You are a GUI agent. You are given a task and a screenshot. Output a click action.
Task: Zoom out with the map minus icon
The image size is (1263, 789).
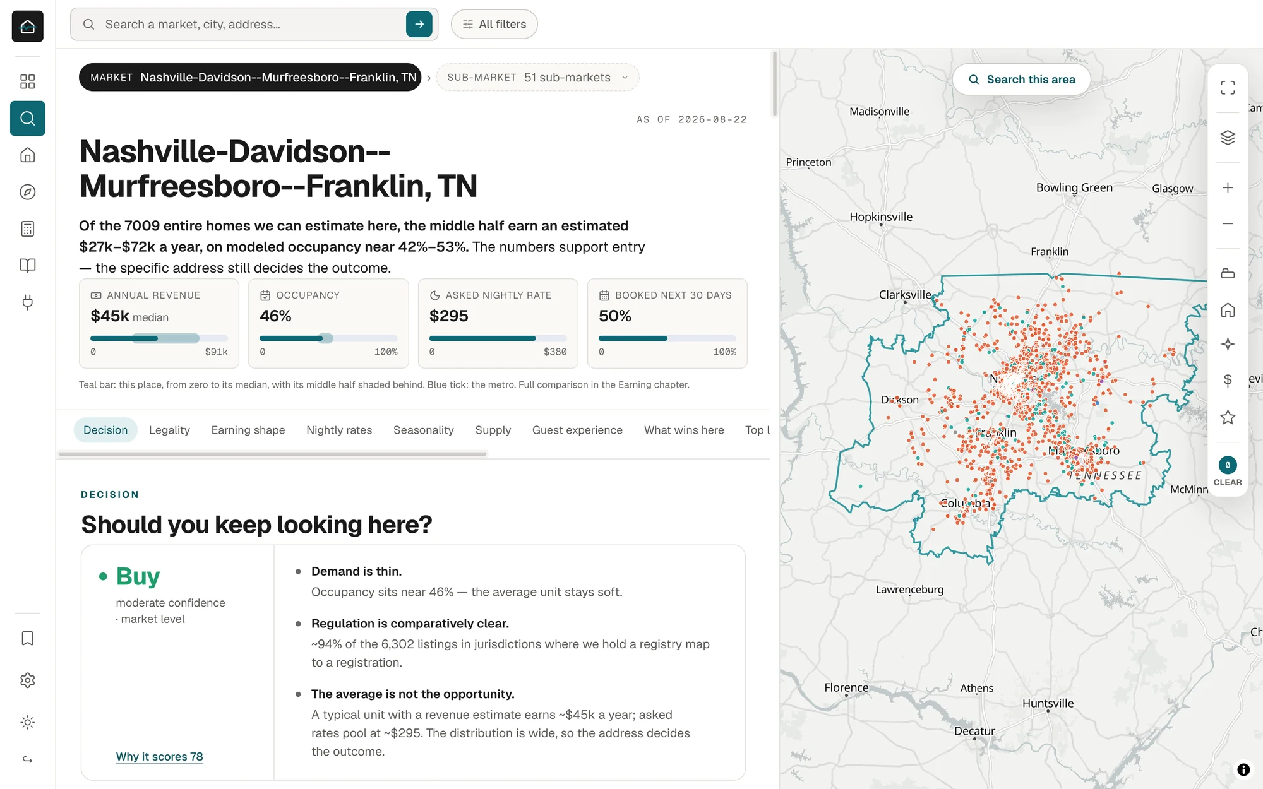tap(1228, 223)
